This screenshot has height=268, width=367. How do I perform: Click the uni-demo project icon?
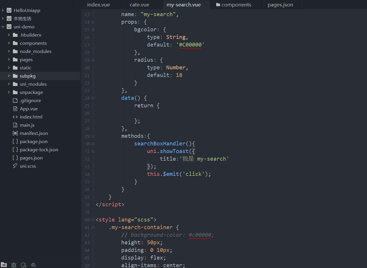(x=9, y=27)
